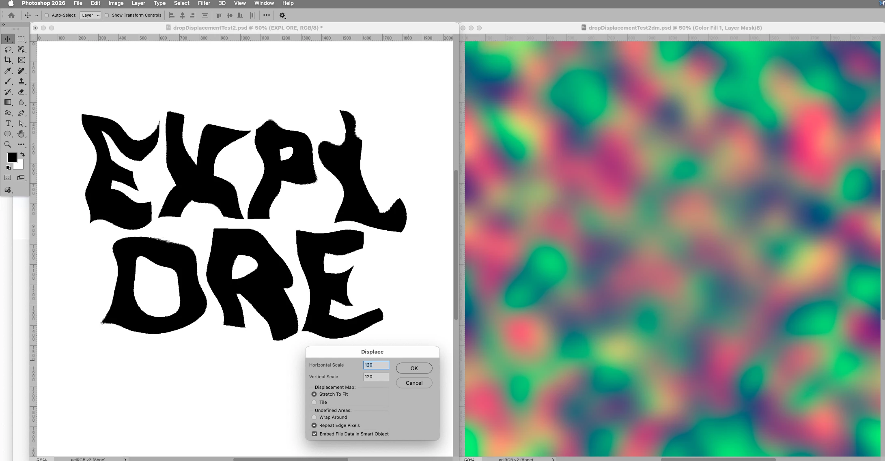Screen dimensions: 885x461
Task: Select the Lasso tool
Action: coord(8,49)
